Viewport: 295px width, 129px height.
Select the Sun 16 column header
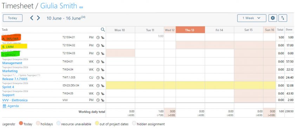point(270,30)
